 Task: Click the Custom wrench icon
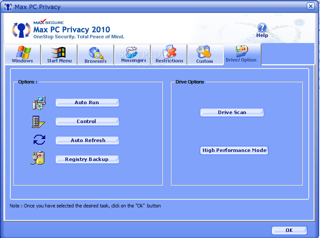[x=203, y=52]
